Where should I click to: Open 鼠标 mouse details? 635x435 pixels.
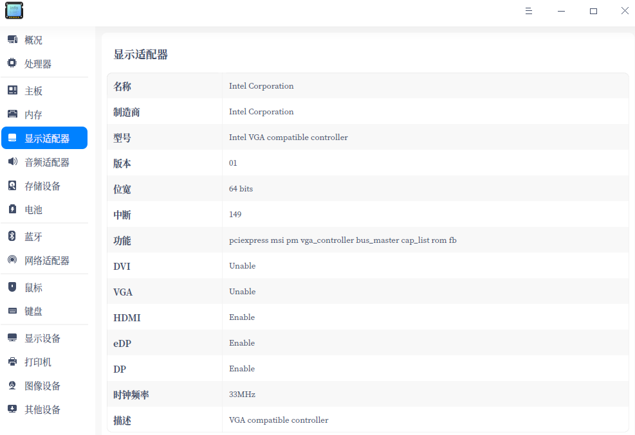click(44, 288)
